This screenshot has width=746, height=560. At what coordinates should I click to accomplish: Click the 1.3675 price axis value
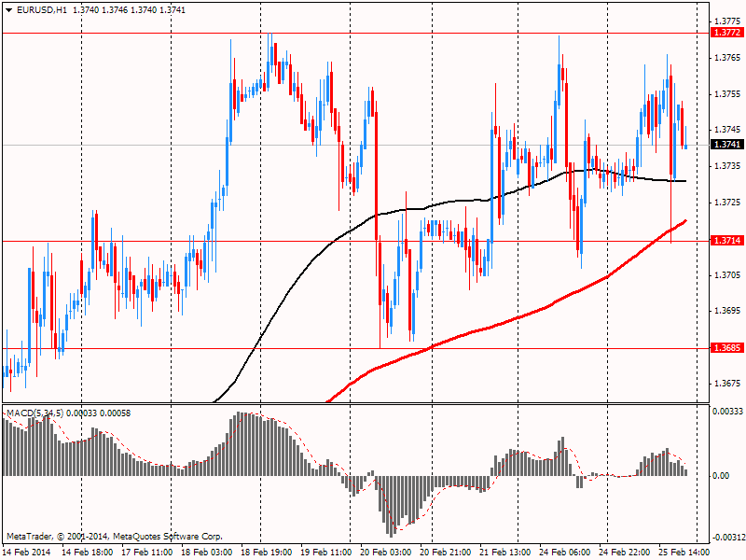[x=727, y=384]
